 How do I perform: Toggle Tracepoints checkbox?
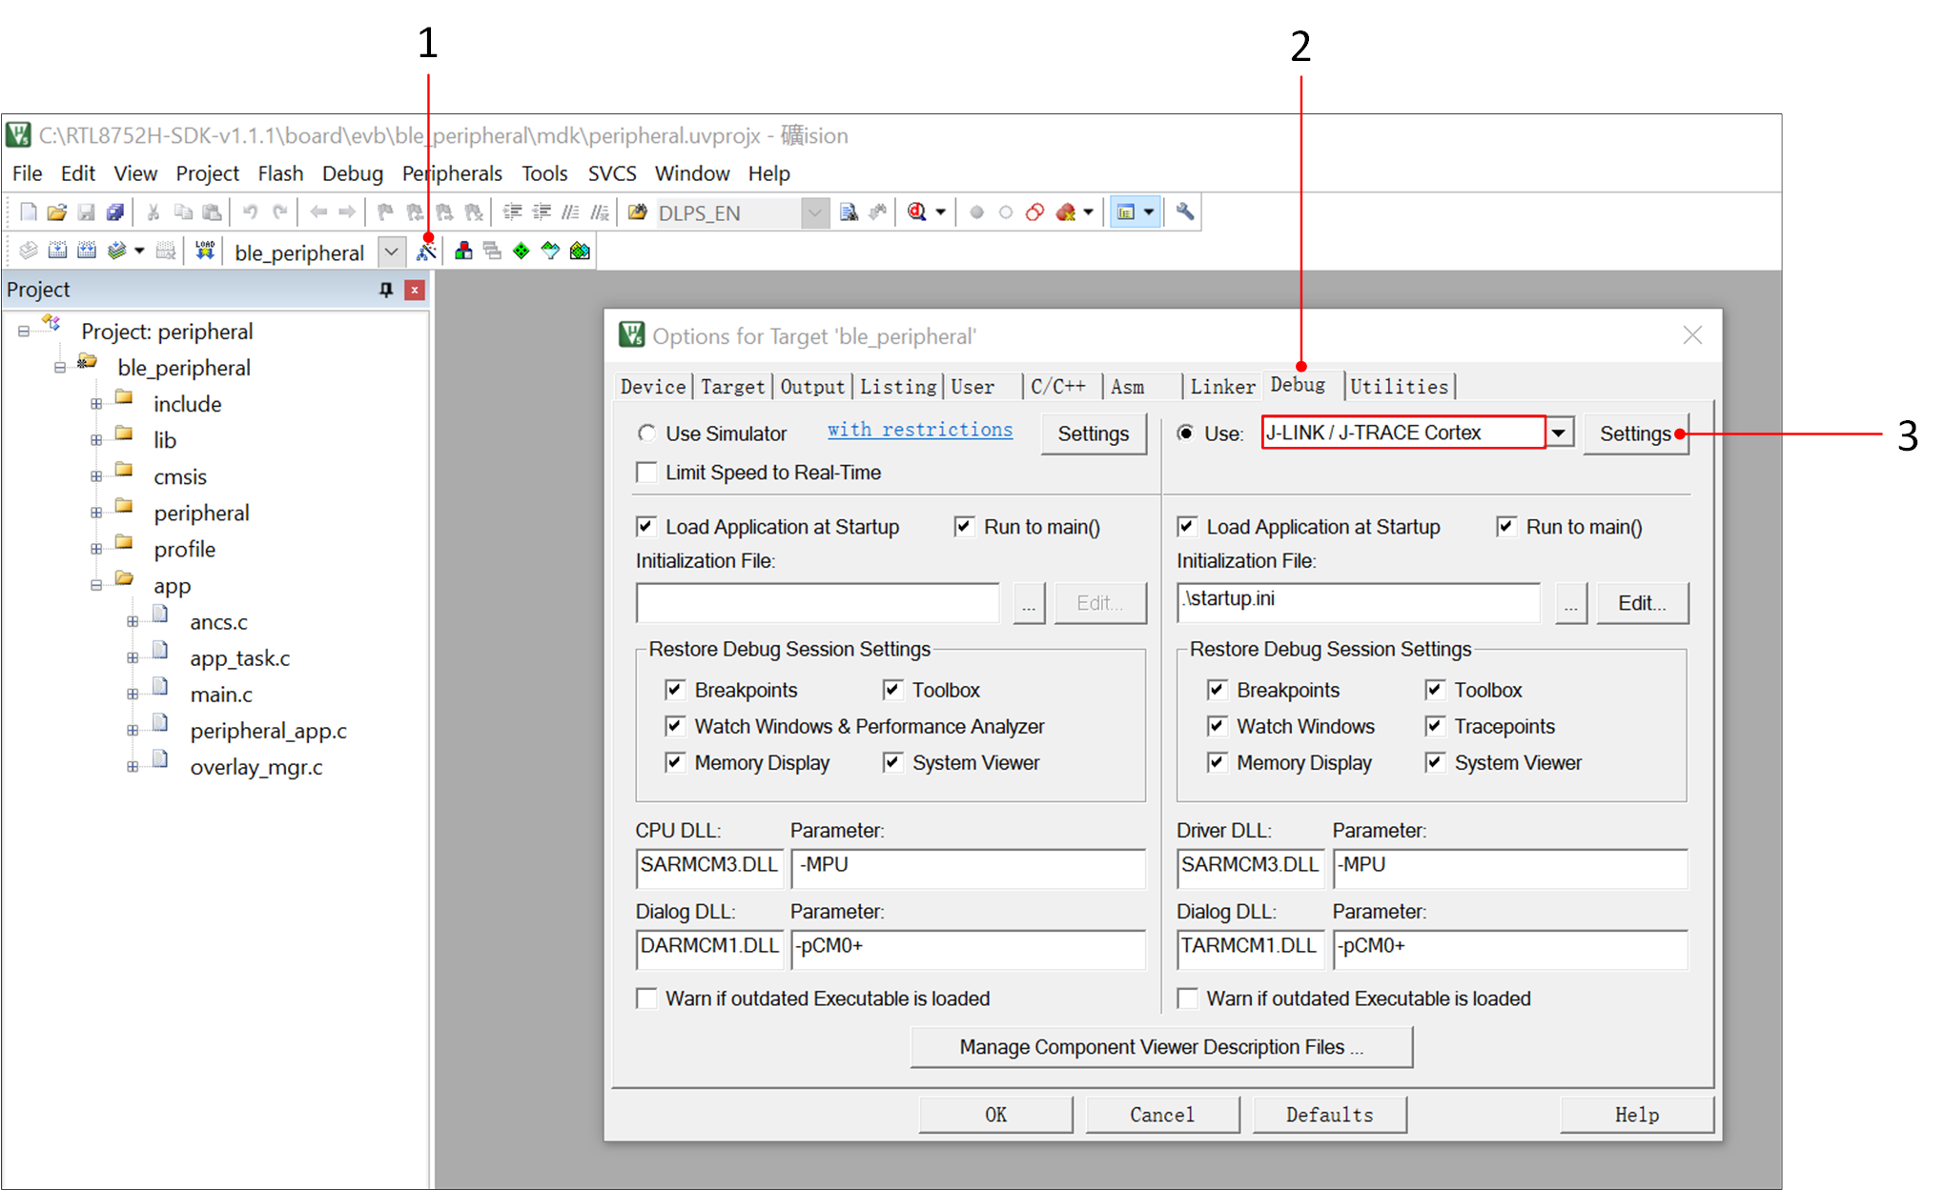point(1434,726)
